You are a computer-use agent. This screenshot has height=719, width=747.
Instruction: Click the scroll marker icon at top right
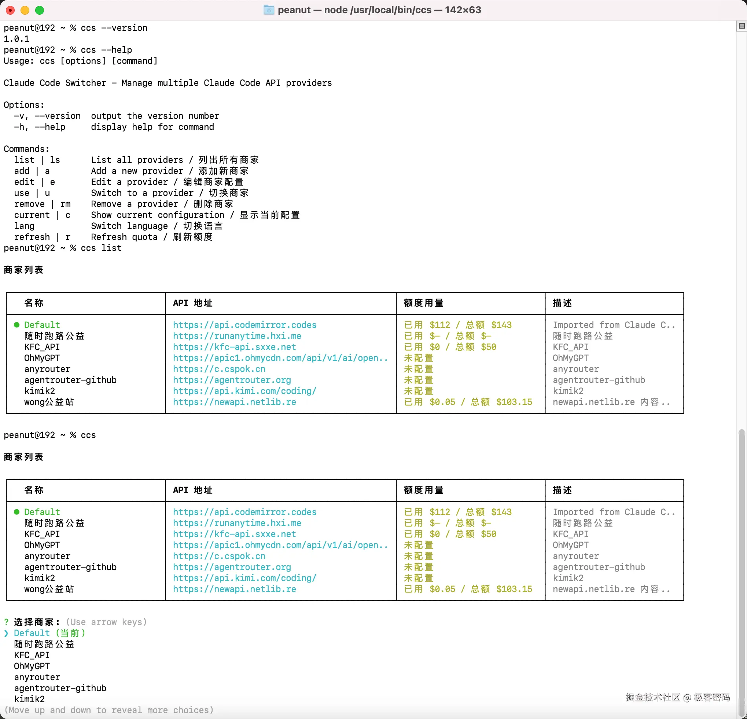[x=741, y=26]
